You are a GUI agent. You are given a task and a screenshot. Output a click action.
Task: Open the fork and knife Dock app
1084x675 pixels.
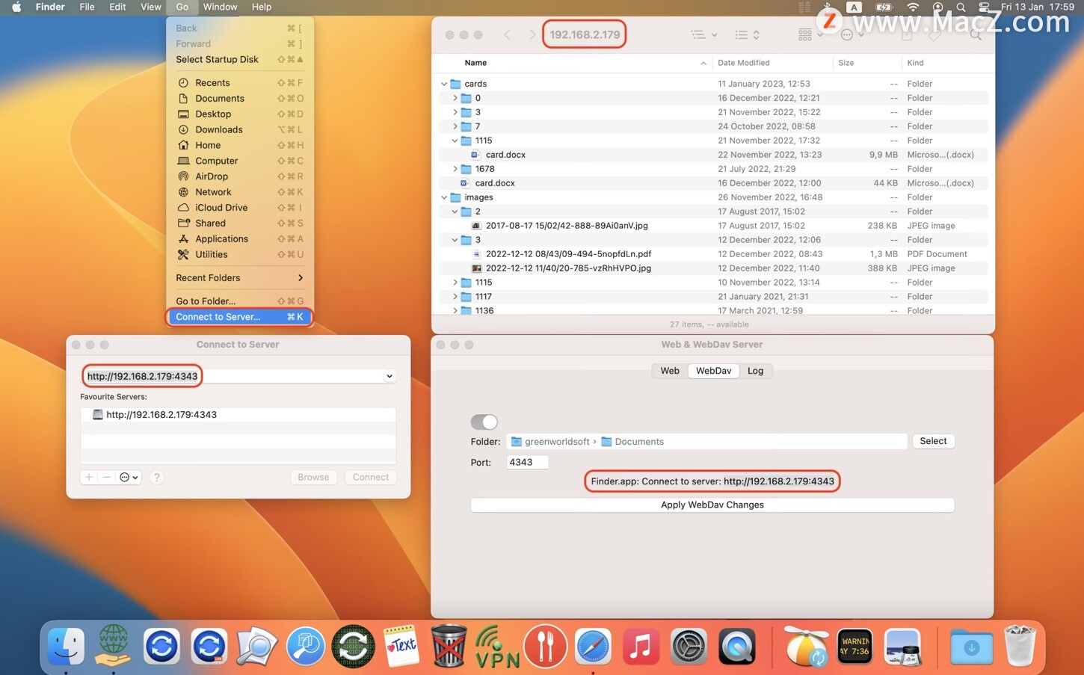(x=545, y=646)
